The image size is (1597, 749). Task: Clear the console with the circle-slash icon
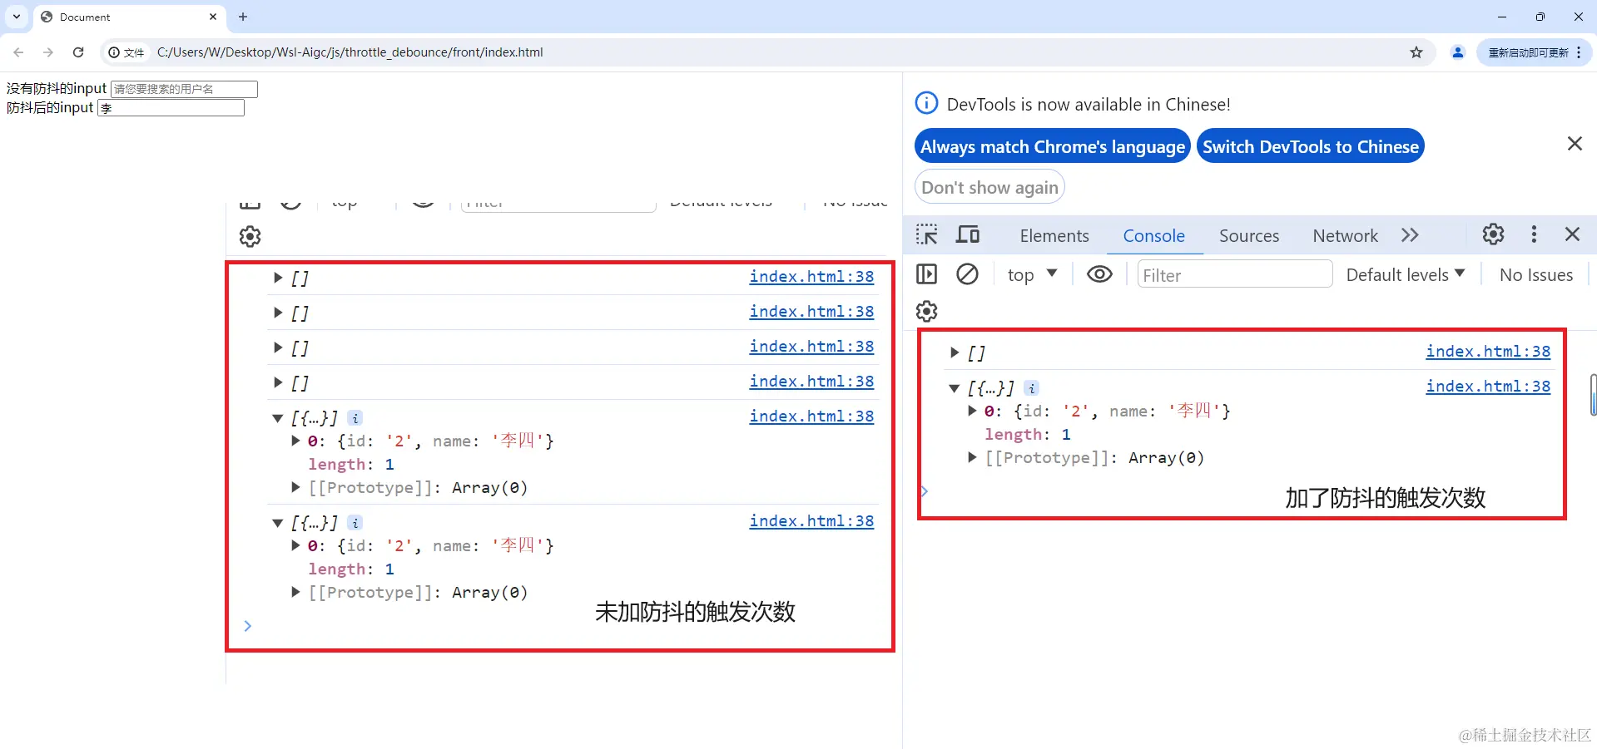[967, 274]
